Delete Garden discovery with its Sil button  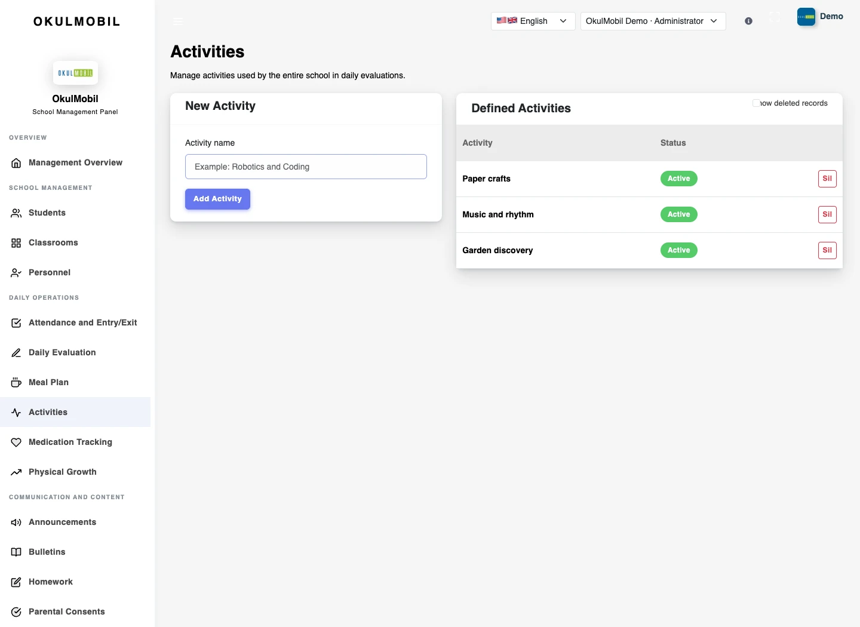click(827, 250)
